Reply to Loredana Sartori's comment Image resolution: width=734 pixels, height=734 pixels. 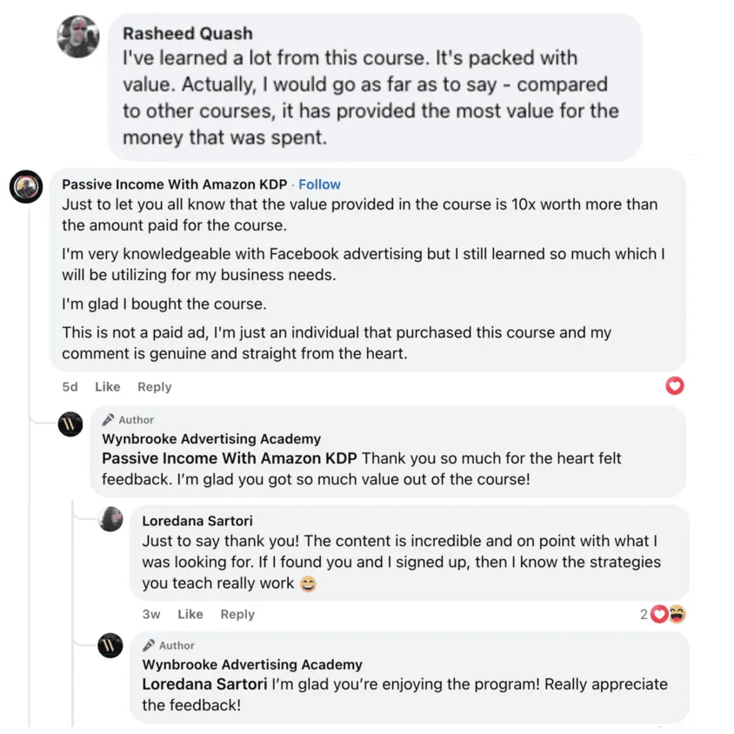pyautogui.click(x=237, y=614)
